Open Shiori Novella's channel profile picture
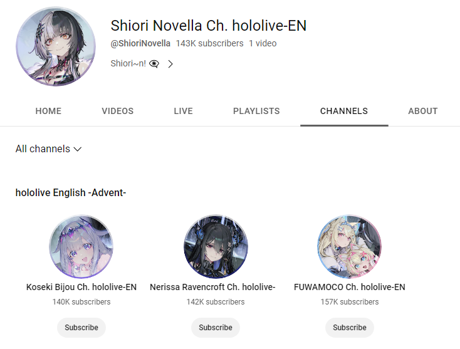Screen dimensions: 460x349 pyautogui.click(x=56, y=46)
